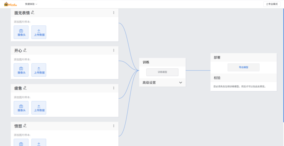Open options menu for 面无表情 class

click(x=114, y=13)
